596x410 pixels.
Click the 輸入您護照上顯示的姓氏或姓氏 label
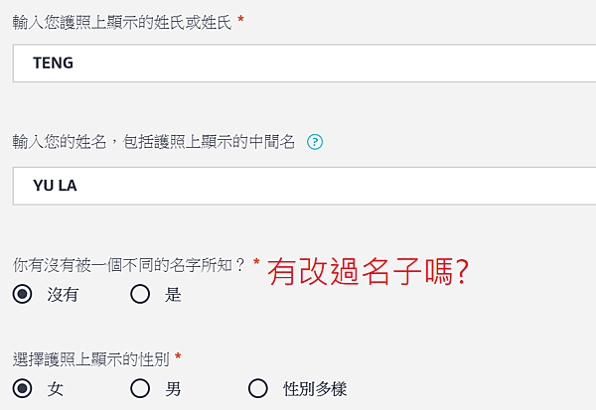click(x=122, y=23)
